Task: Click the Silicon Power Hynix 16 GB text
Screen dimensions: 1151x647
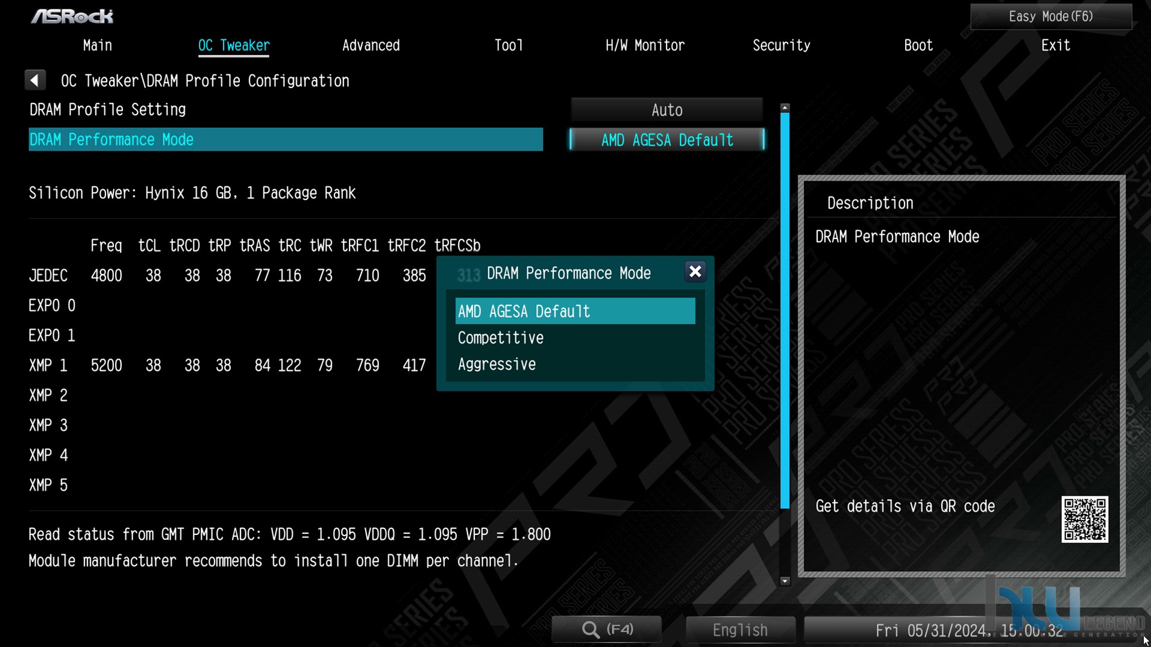Action: [192, 193]
